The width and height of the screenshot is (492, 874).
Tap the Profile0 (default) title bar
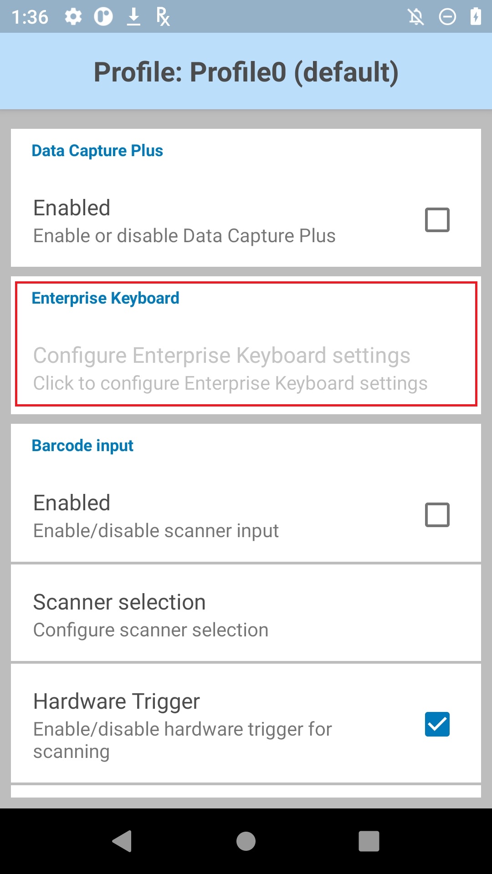[x=246, y=71]
